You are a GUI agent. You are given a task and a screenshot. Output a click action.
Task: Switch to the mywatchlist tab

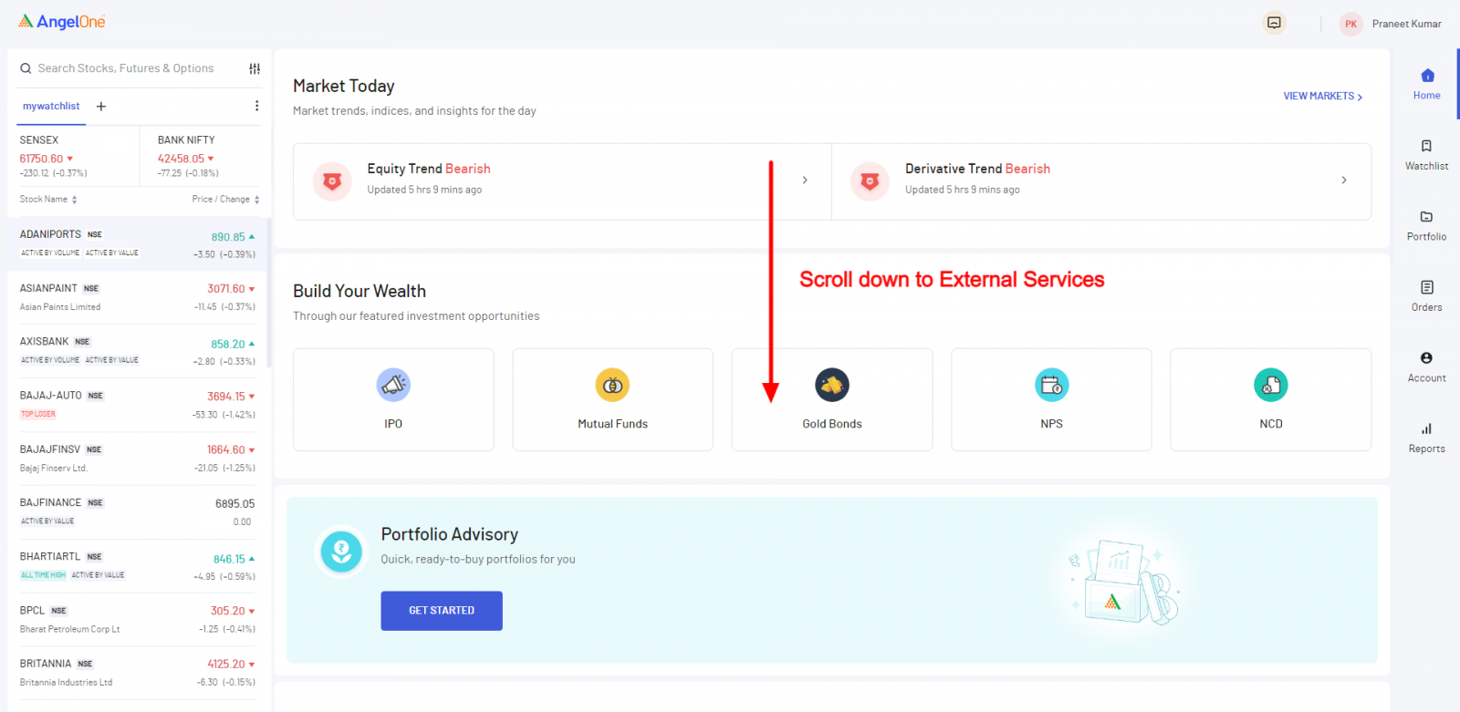pos(51,107)
